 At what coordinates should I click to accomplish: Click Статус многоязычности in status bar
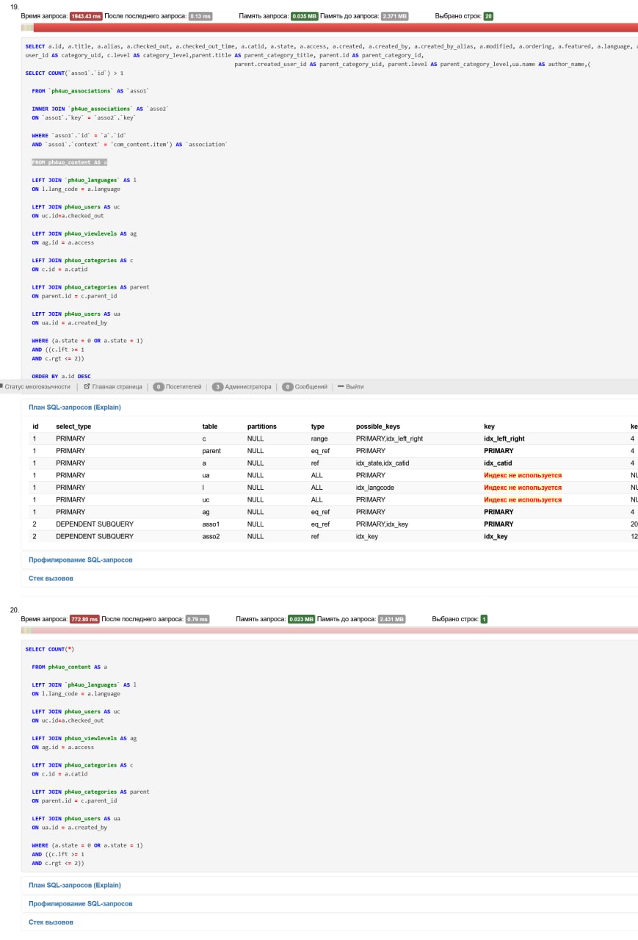[x=37, y=386]
